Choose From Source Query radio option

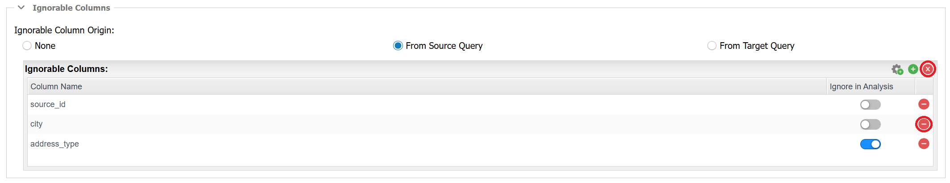tap(398, 46)
